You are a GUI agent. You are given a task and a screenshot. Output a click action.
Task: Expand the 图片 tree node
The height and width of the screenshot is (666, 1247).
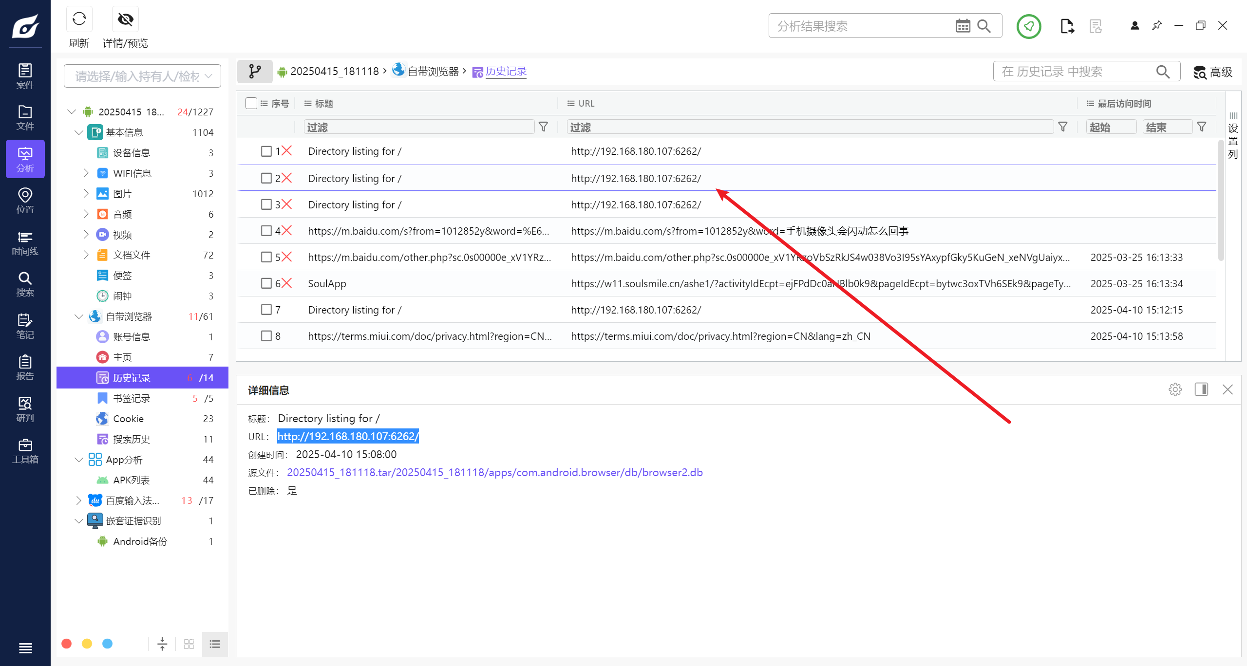click(x=86, y=194)
